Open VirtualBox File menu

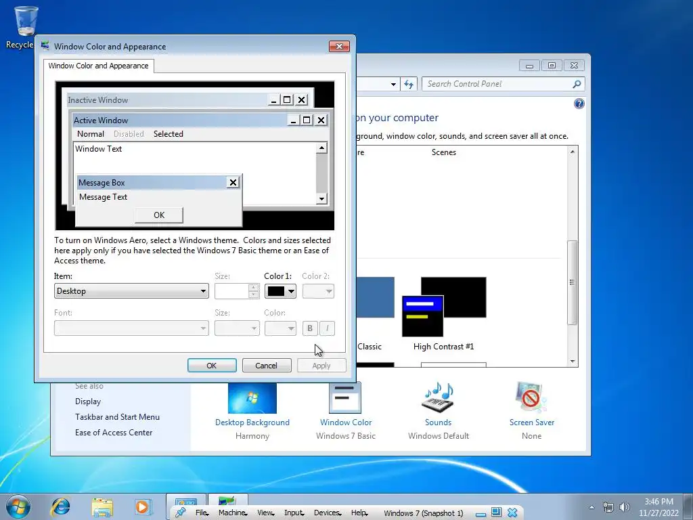pos(202,513)
